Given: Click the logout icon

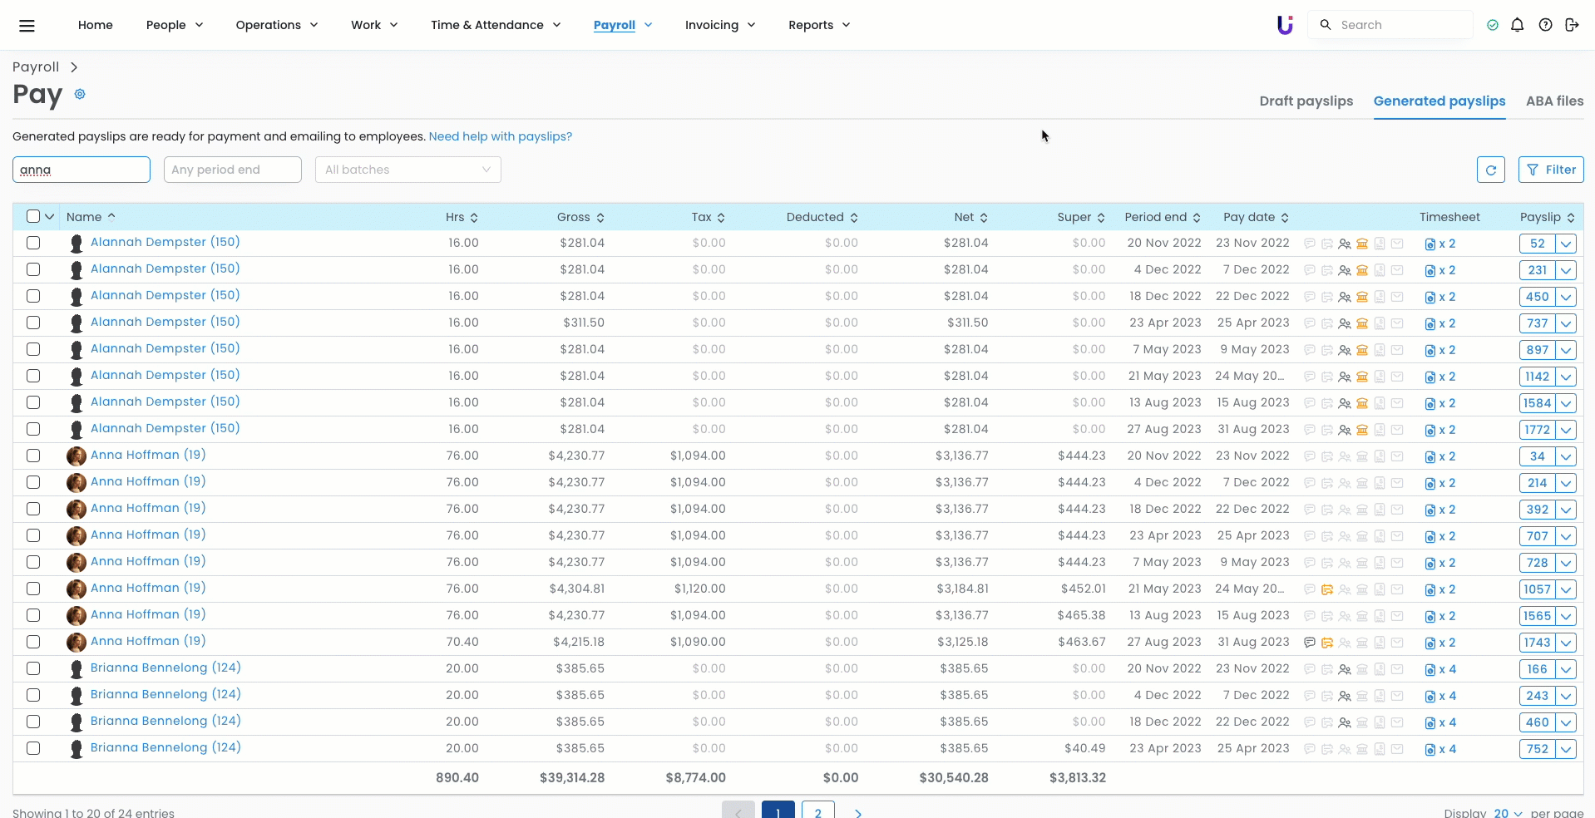Looking at the screenshot, I should coord(1572,25).
